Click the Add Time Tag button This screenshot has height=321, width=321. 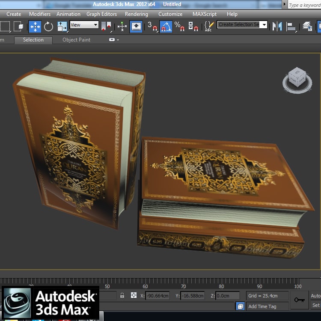[x=262, y=306]
